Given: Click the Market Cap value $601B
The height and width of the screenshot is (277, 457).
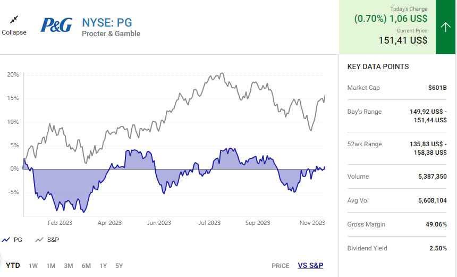Looking at the screenshot, I should coord(437,88).
